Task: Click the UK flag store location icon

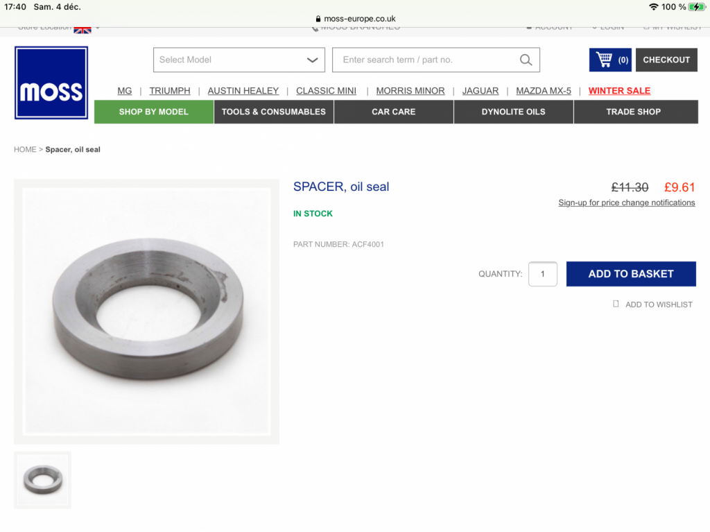Action: (83, 30)
